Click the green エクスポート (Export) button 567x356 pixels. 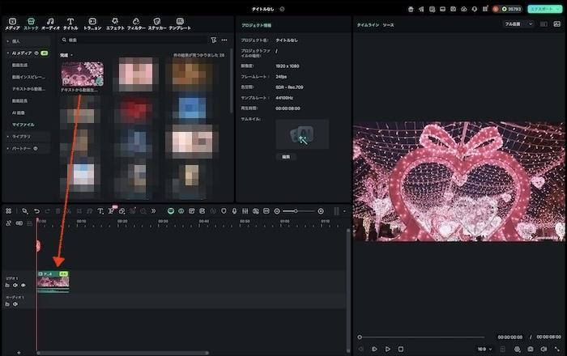543,9
